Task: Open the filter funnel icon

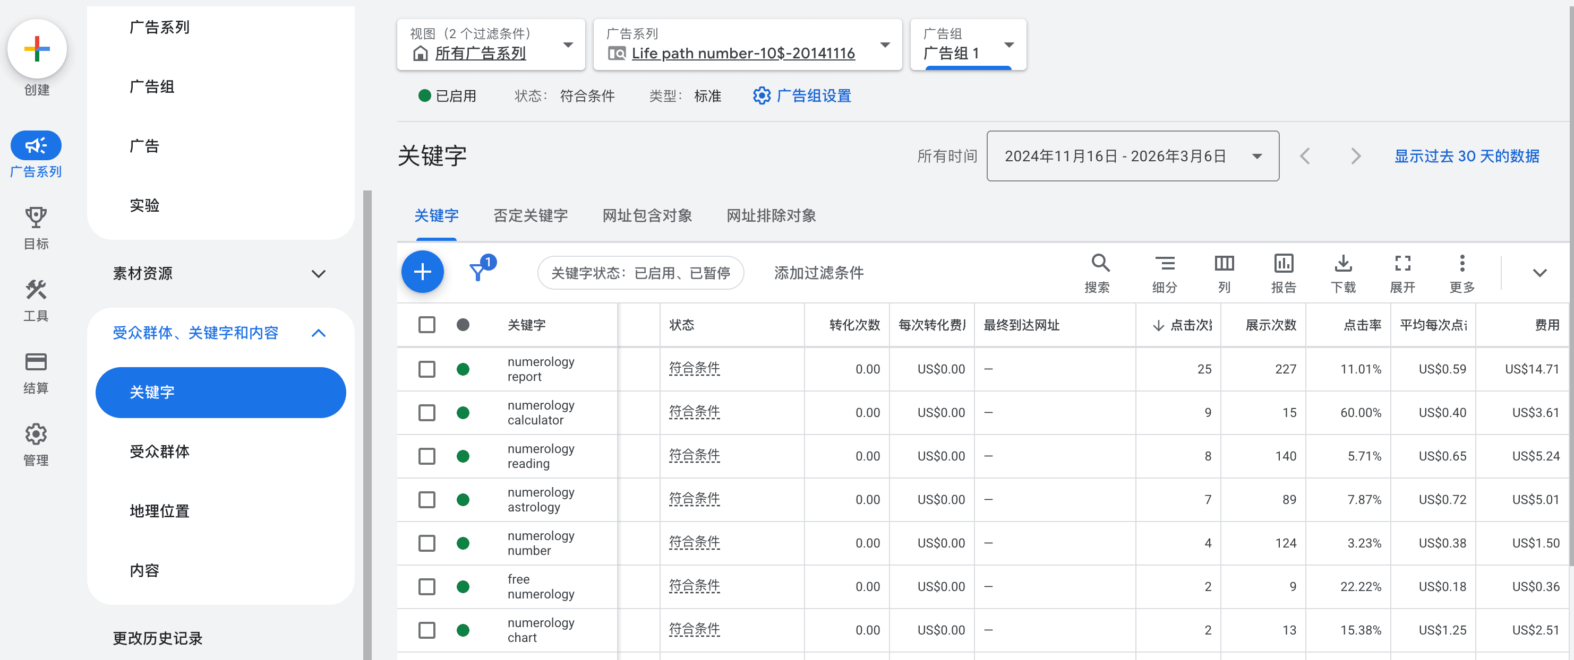Action: click(x=478, y=272)
